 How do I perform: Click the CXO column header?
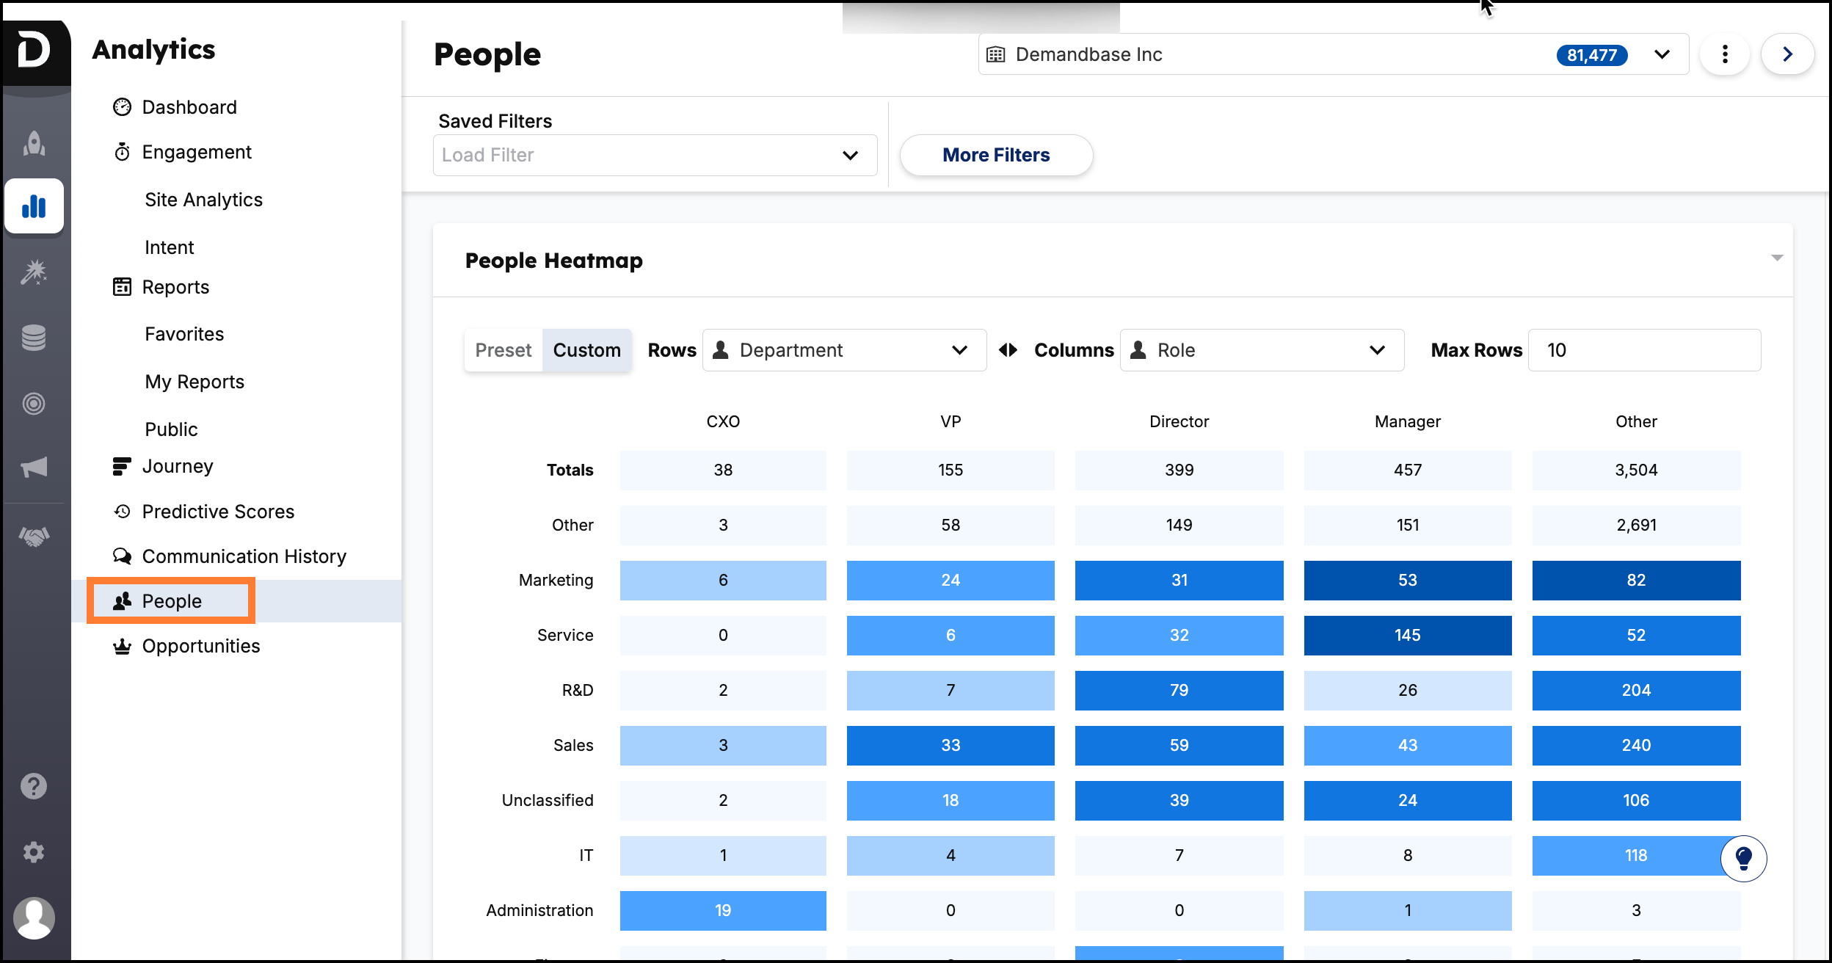click(723, 421)
